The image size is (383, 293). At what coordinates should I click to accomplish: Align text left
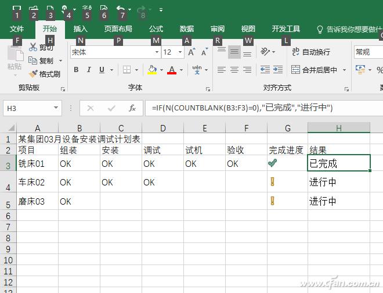coord(222,70)
